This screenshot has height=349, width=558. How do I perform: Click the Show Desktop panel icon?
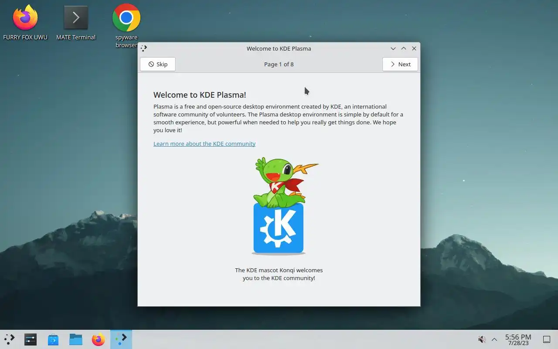click(x=546, y=339)
